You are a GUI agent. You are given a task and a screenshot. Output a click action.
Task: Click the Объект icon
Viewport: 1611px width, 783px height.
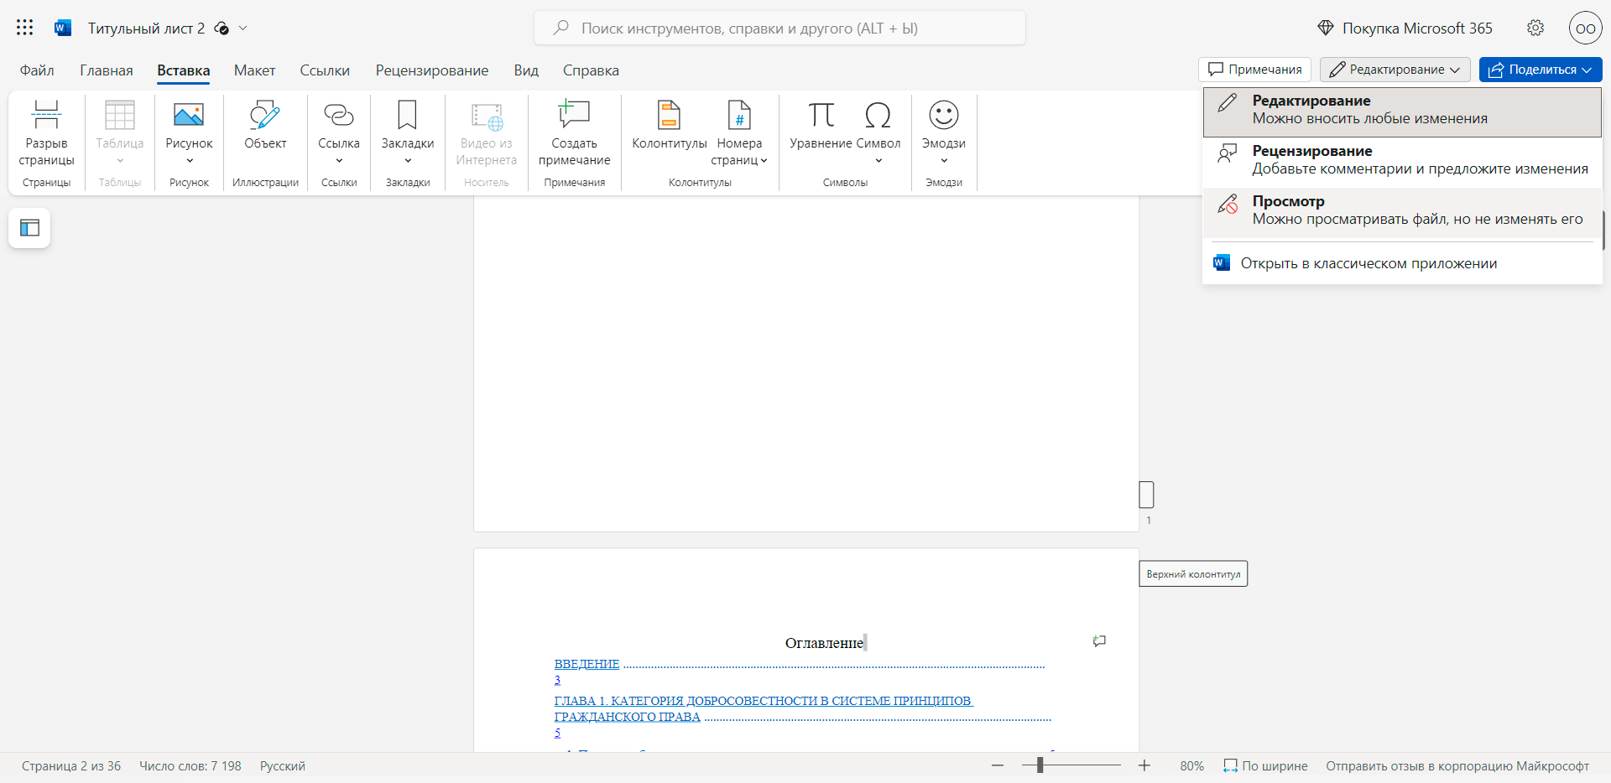(x=265, y=115)
